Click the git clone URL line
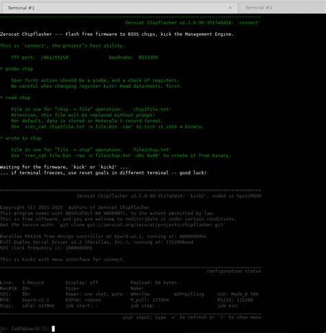 point(113,225)
